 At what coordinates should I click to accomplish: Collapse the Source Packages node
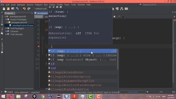[6, 20]
